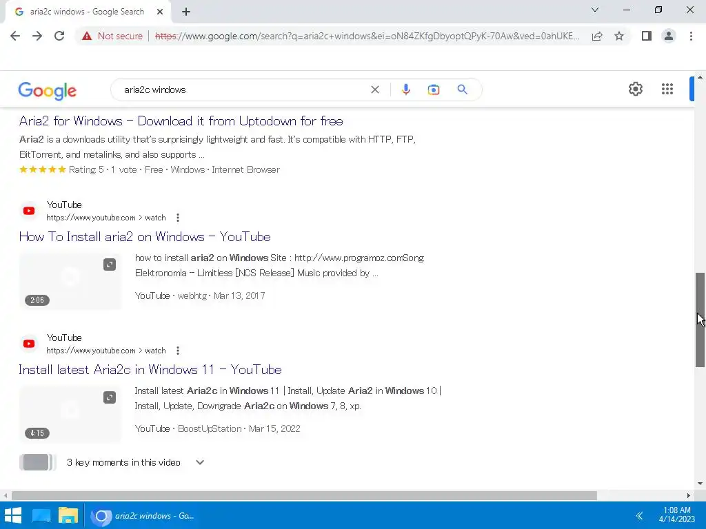Open the Chrome profile avatar
The image size is (706, 529).
click(x=669, y=36)
